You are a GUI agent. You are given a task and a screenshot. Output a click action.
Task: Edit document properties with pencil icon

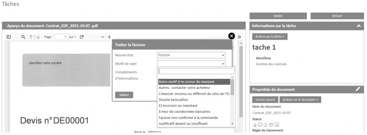point(358,89)
